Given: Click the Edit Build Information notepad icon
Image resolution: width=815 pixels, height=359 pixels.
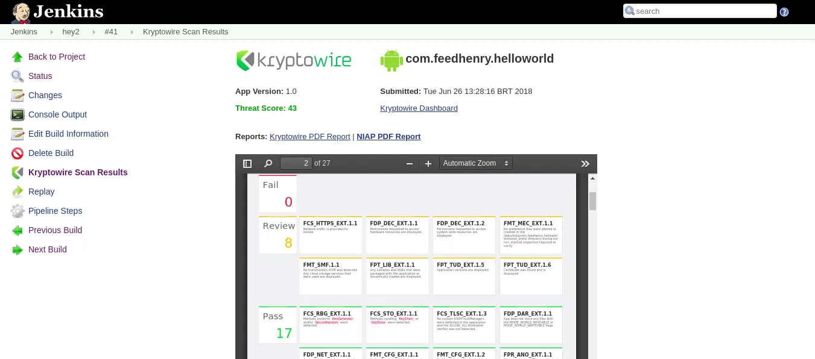Looking at the screenshot, I should click(17, 134).
